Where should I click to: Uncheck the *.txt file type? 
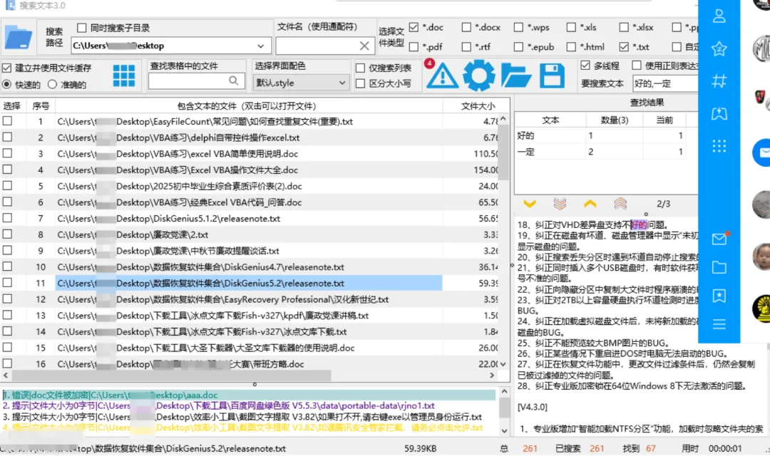624,46
